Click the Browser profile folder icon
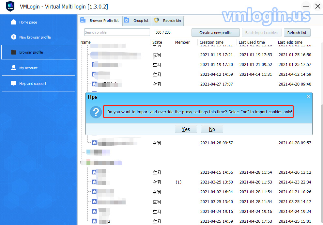The width and height of the screenshot is (323, 225). (13, 52)
